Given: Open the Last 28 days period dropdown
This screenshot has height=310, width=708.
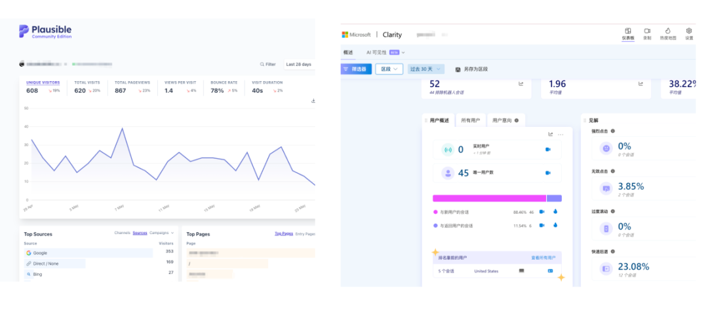Looking at the screenshot, I should 300,65.
